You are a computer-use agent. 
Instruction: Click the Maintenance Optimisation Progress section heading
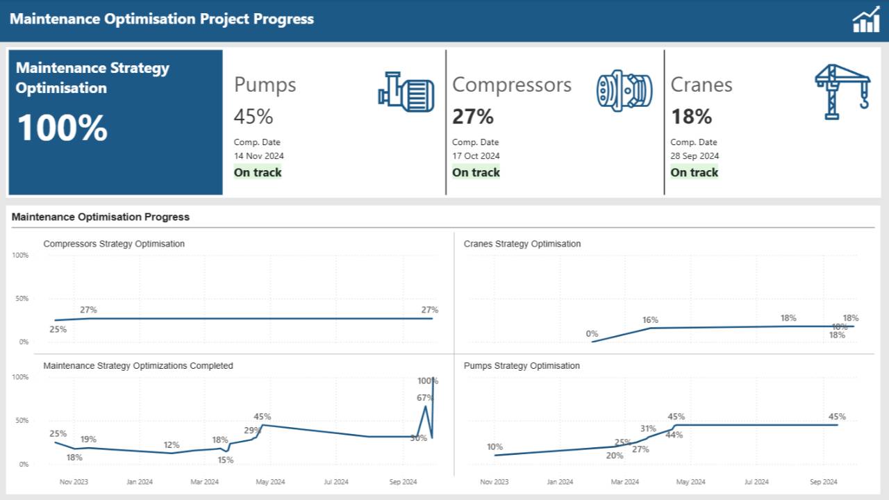click(101, 217)
